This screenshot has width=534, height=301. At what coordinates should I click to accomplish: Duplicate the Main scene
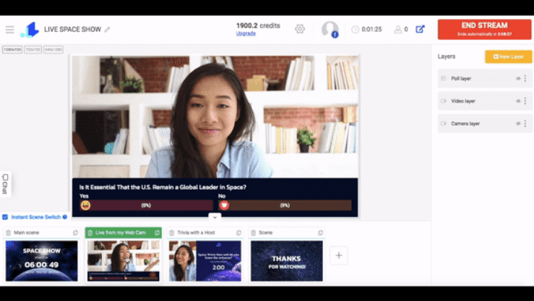[75, 233]
